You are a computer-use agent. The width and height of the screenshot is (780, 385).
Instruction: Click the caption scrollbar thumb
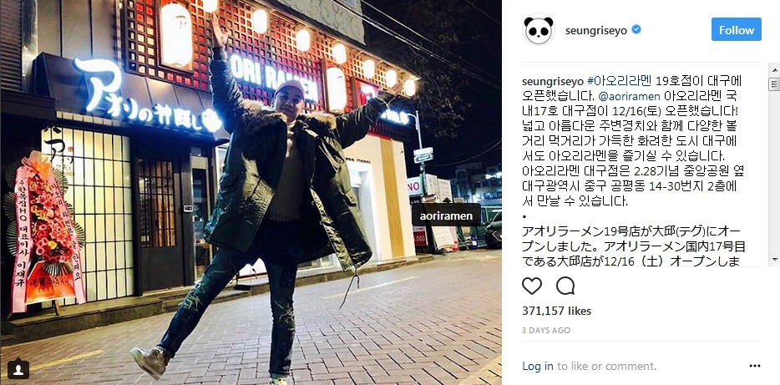coord(774,84)
